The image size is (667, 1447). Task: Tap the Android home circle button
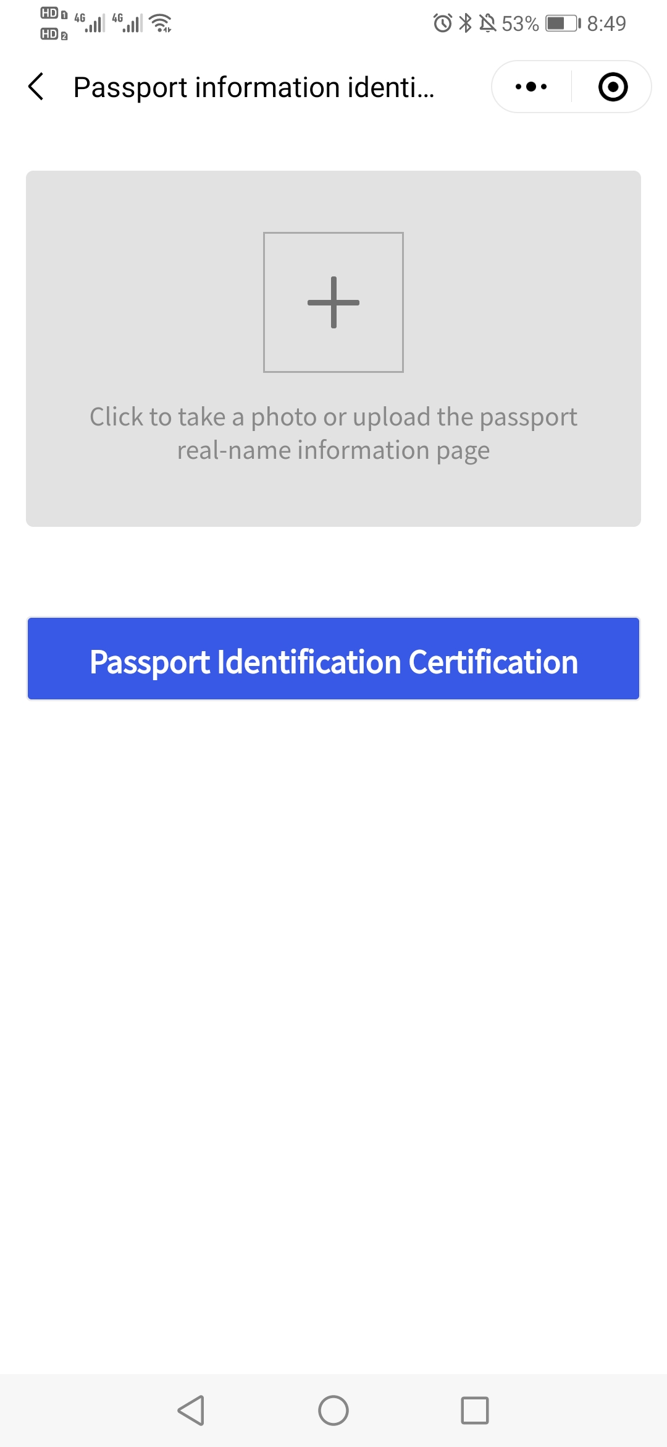click(x=333, y=1411)
